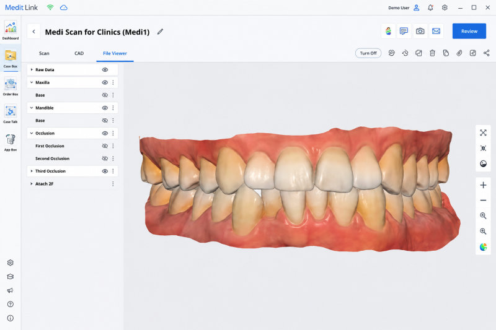Open the Dashboard from the sidebar
Screen dimensions: 496x330
[11, 30]
